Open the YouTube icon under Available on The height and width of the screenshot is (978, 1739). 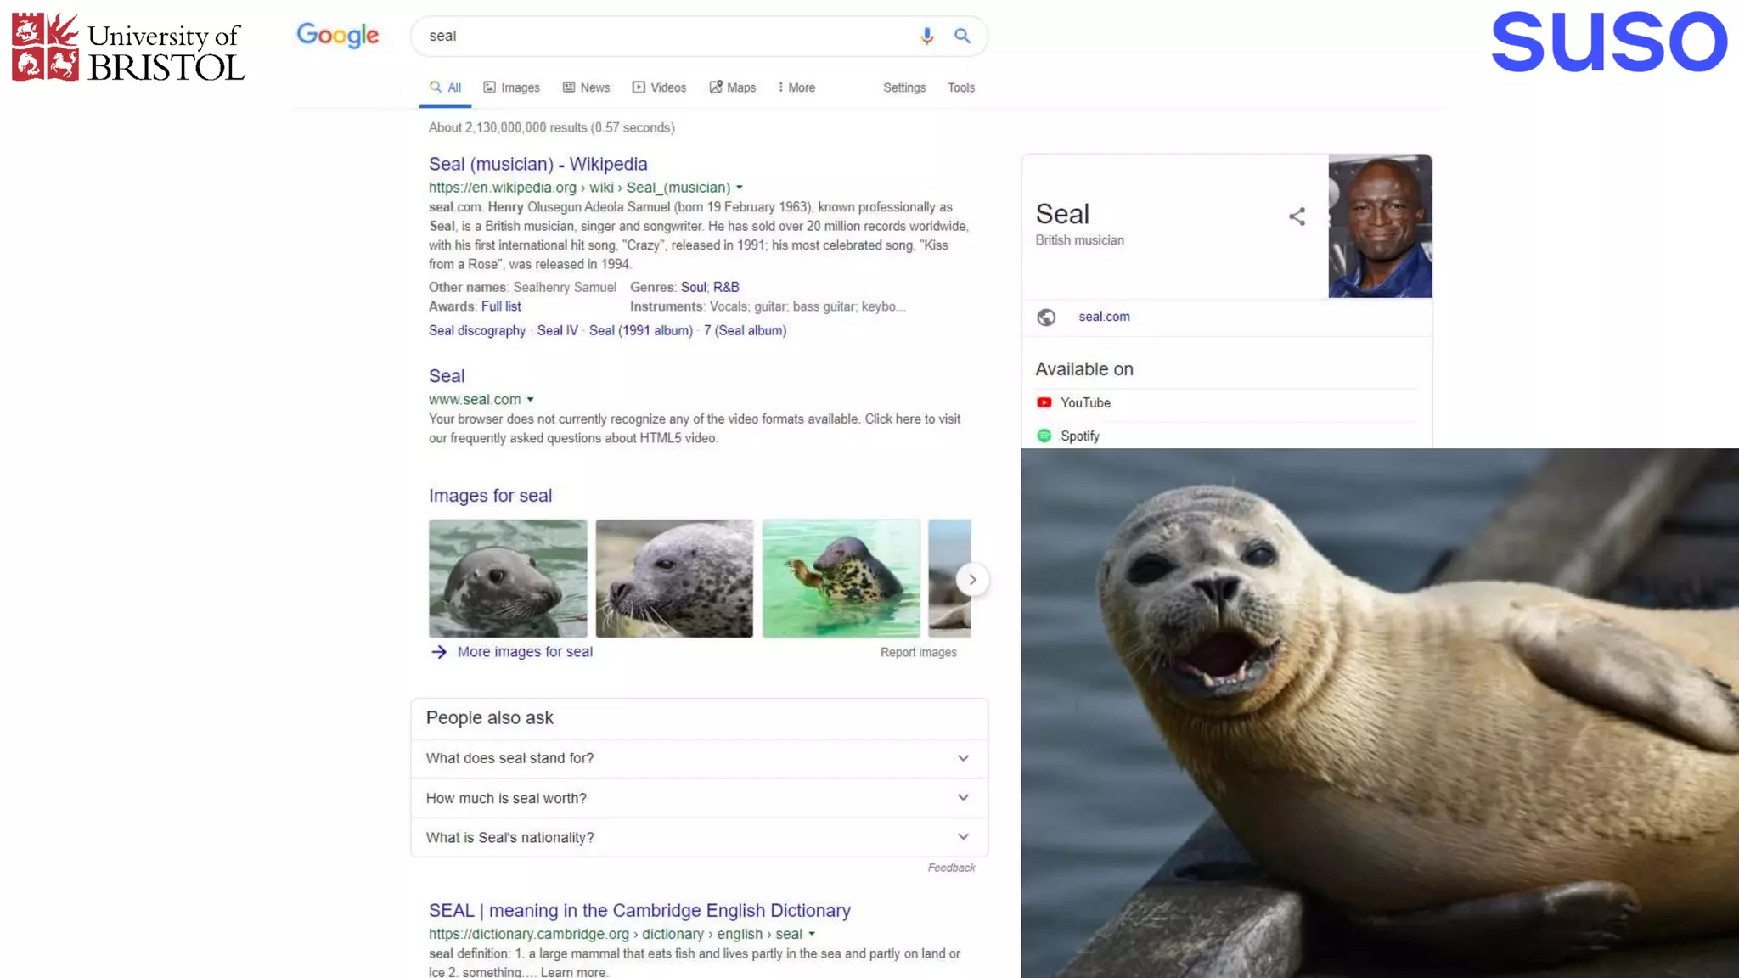[x=1044, y=402]
